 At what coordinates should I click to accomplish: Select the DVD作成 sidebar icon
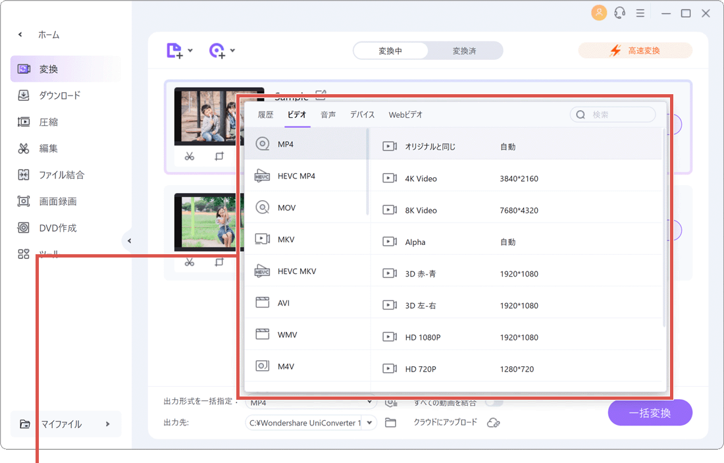(x=65, y=227)
